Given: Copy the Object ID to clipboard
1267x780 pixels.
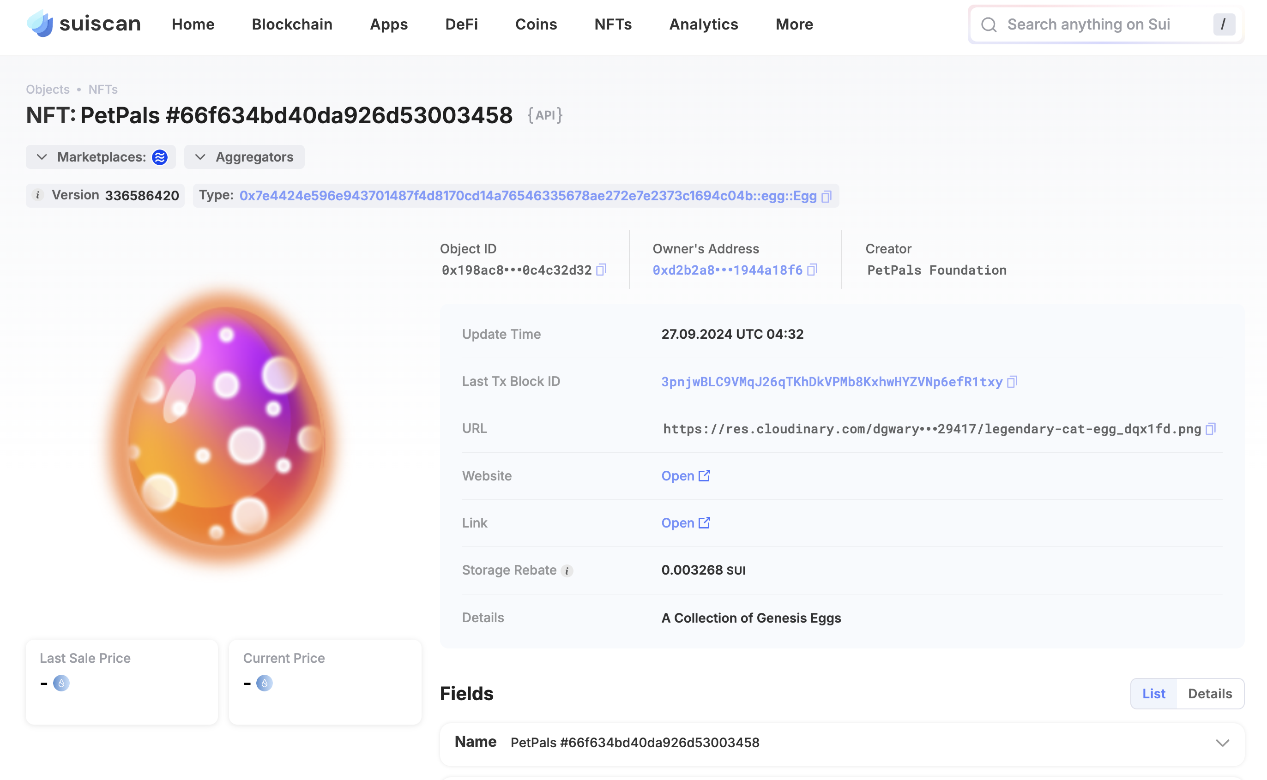Looking at the screenshot, I should (x=601, y=270).
